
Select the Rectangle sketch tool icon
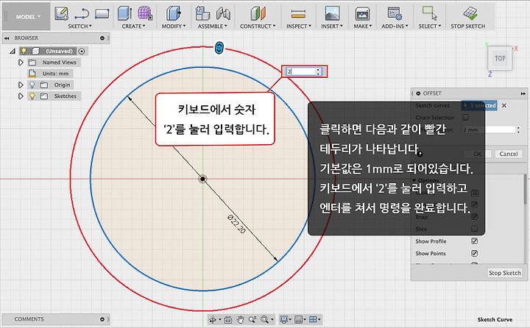click(102, 14)
